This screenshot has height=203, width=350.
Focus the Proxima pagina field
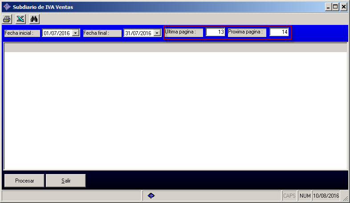[x=279, y=32]
